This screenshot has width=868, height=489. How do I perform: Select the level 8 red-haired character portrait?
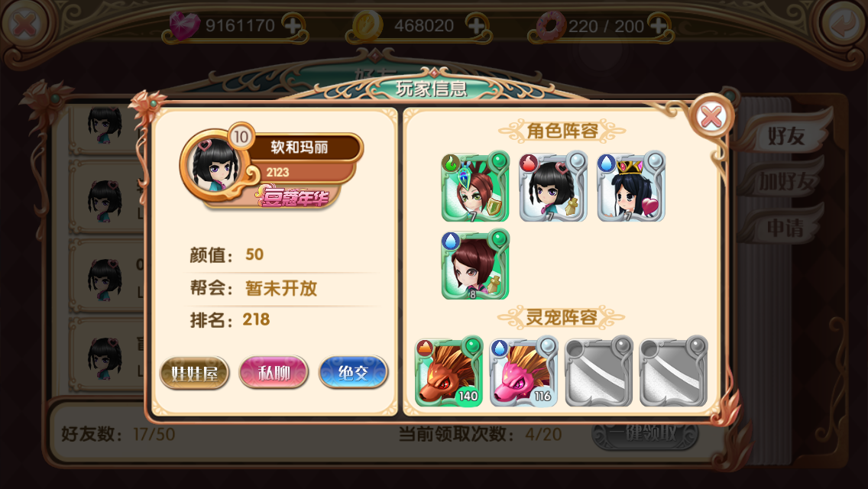[475, 265]
